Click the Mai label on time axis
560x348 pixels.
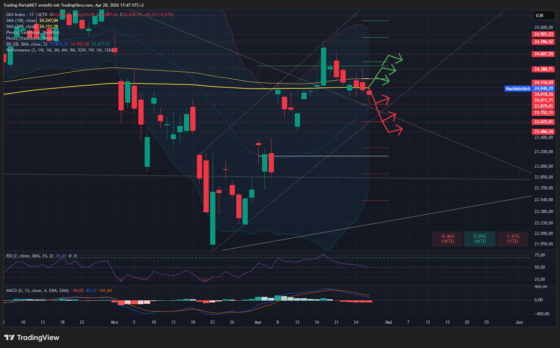click(389, 322)
